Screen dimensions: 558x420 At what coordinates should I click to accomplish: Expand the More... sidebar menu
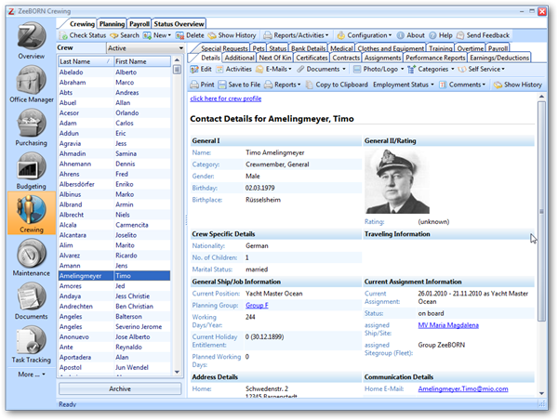tap(32, 374)
